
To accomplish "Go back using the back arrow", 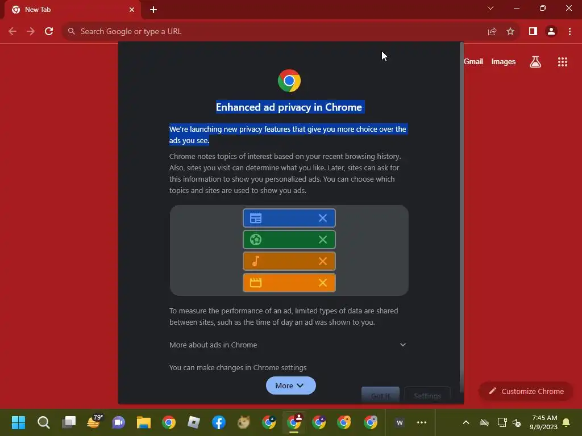I will tap(13, 31).
